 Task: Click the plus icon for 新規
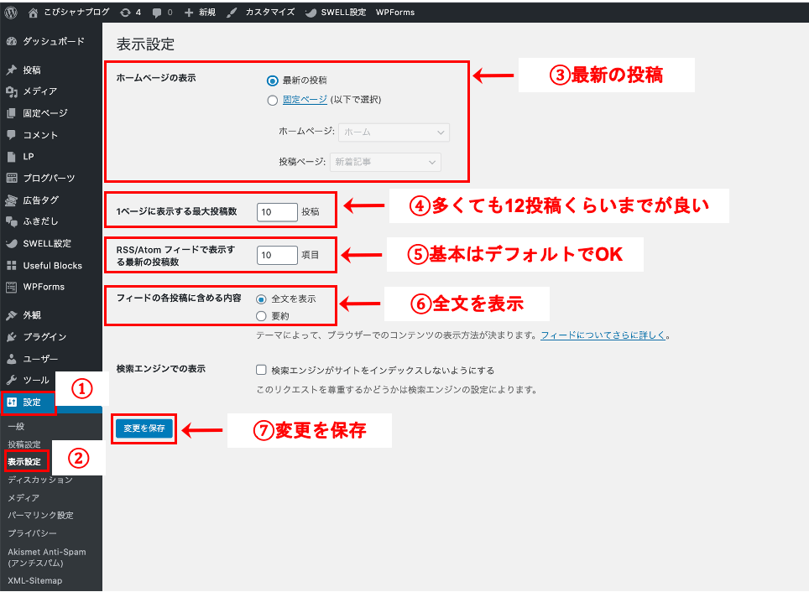point(189,13)
